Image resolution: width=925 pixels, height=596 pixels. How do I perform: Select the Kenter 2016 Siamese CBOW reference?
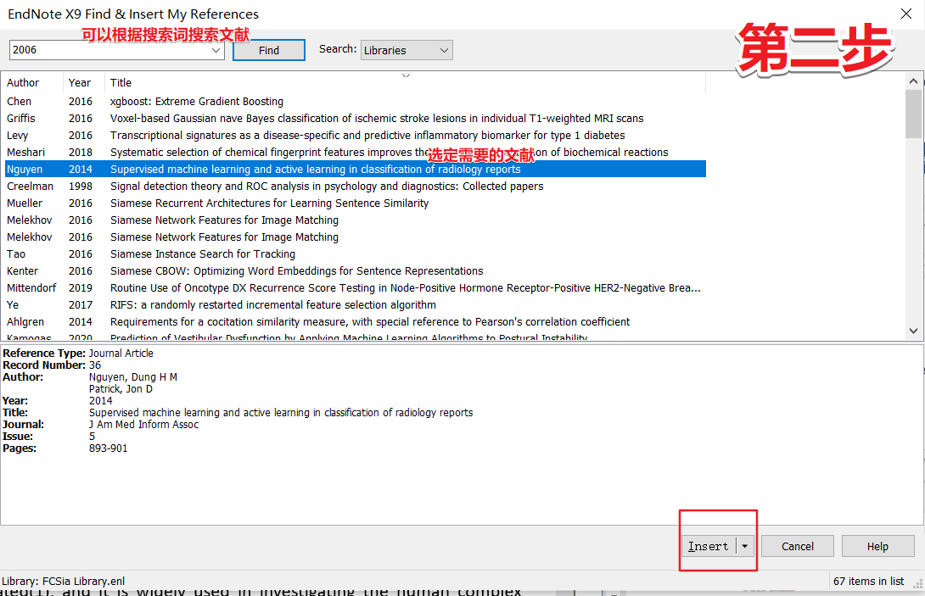click(x=354, y=271)
